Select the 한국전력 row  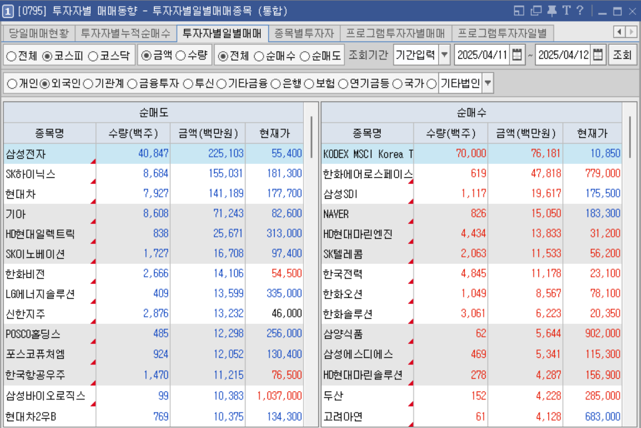472,273
